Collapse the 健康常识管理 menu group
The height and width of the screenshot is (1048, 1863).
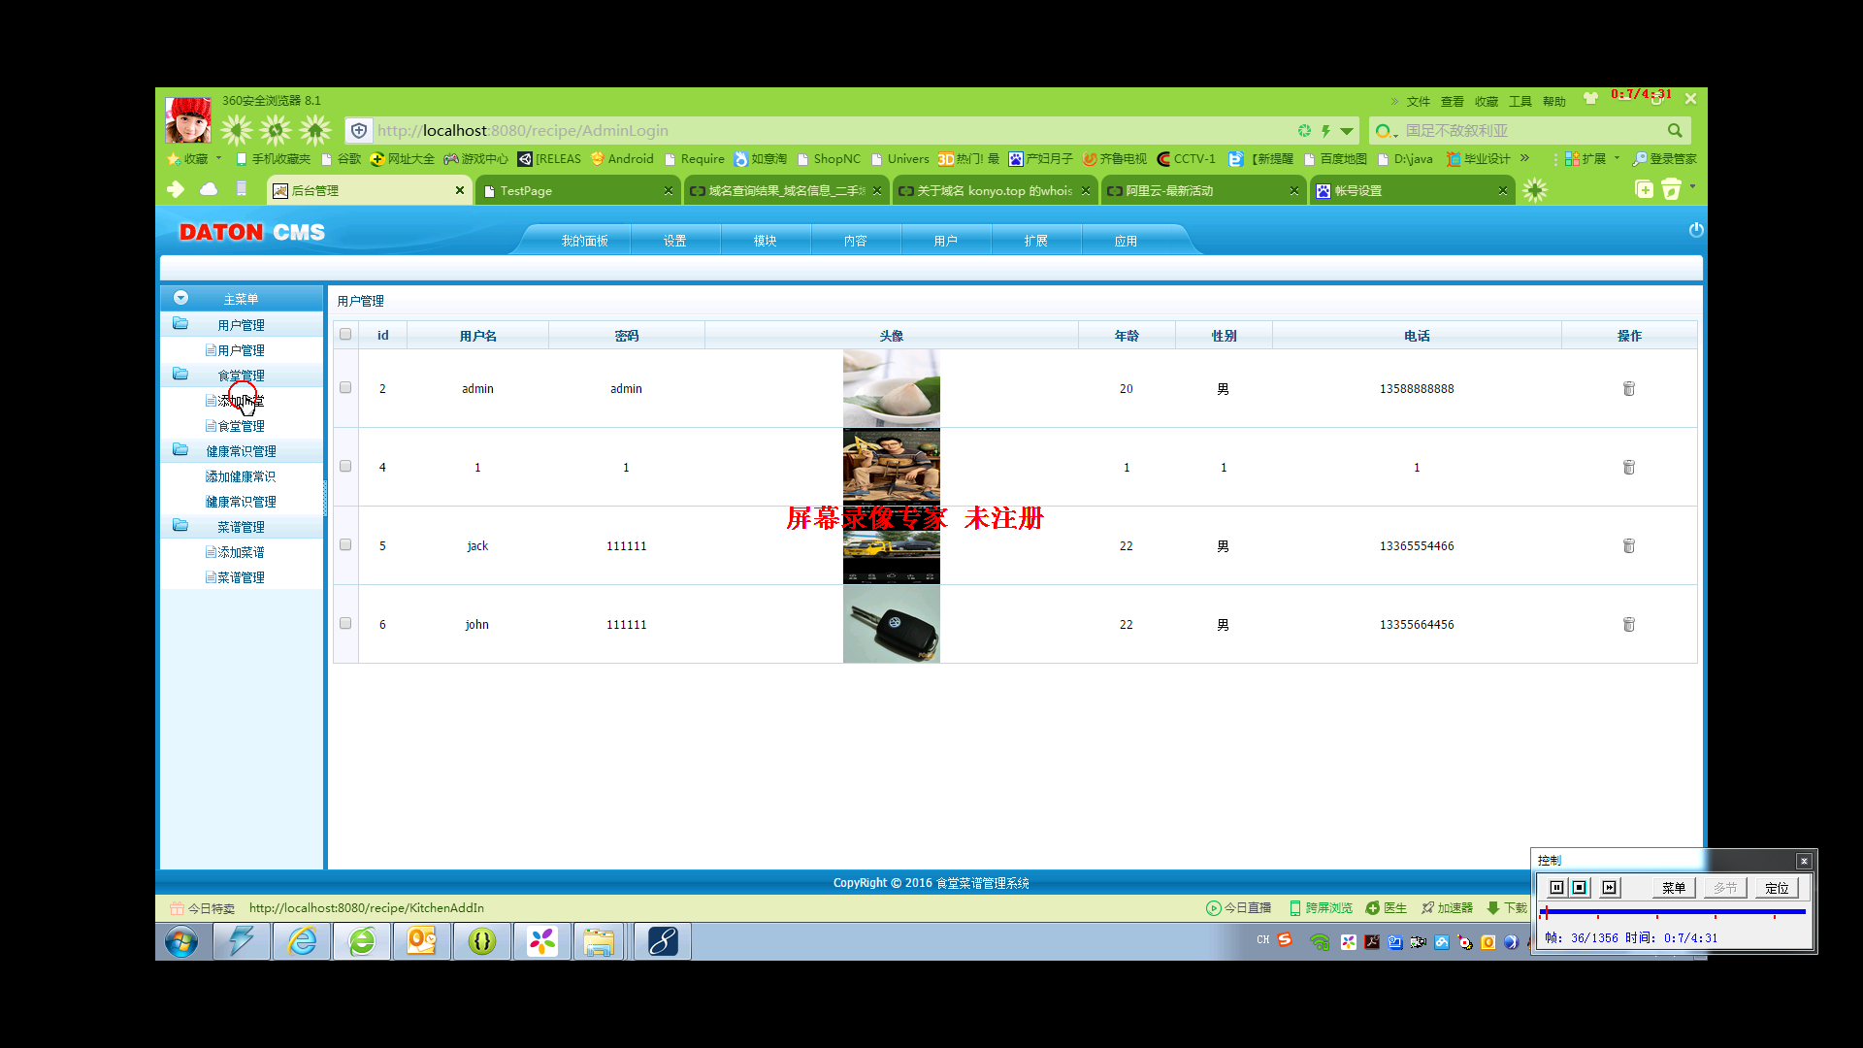click(x=241, y=451)
